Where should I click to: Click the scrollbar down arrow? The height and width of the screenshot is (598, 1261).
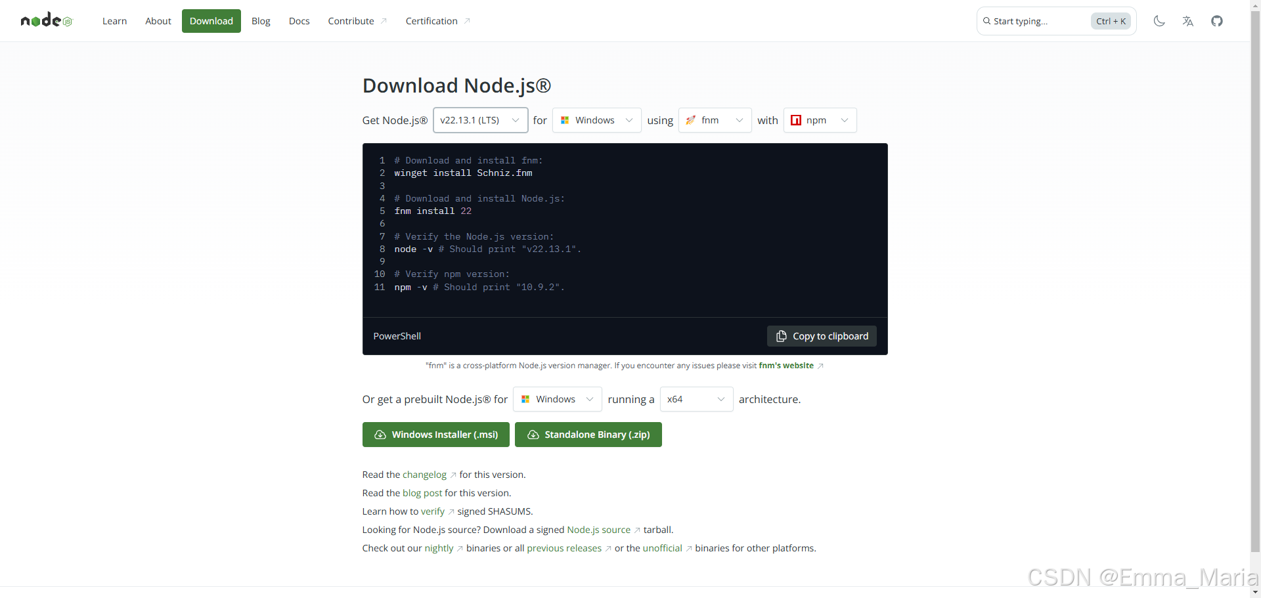point(1255,592)
